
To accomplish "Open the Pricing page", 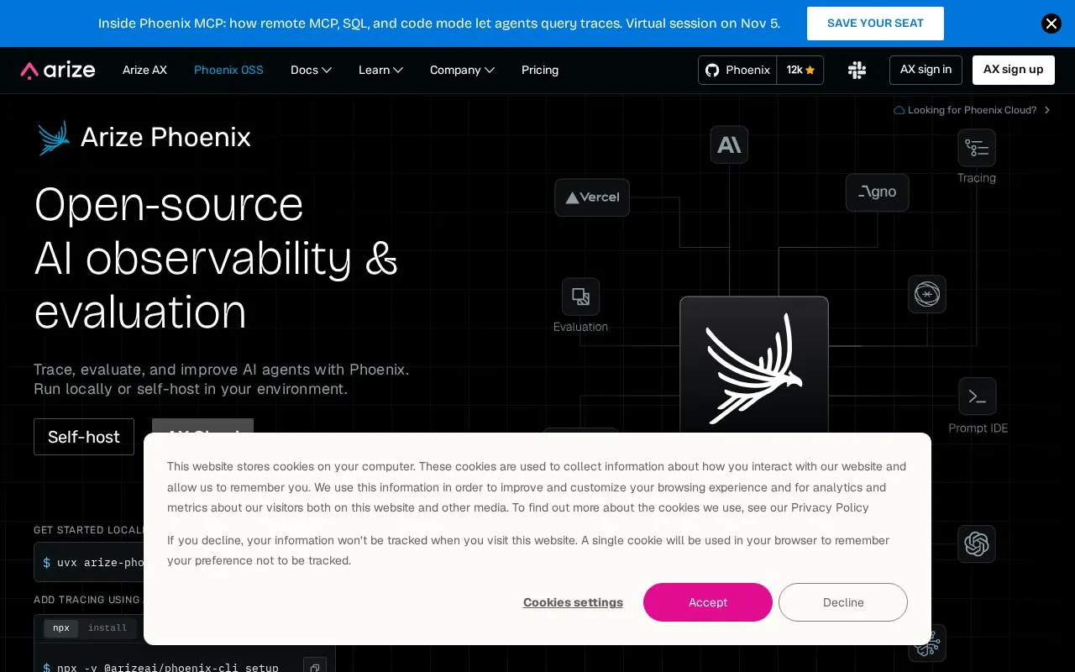I will [540, 70].
